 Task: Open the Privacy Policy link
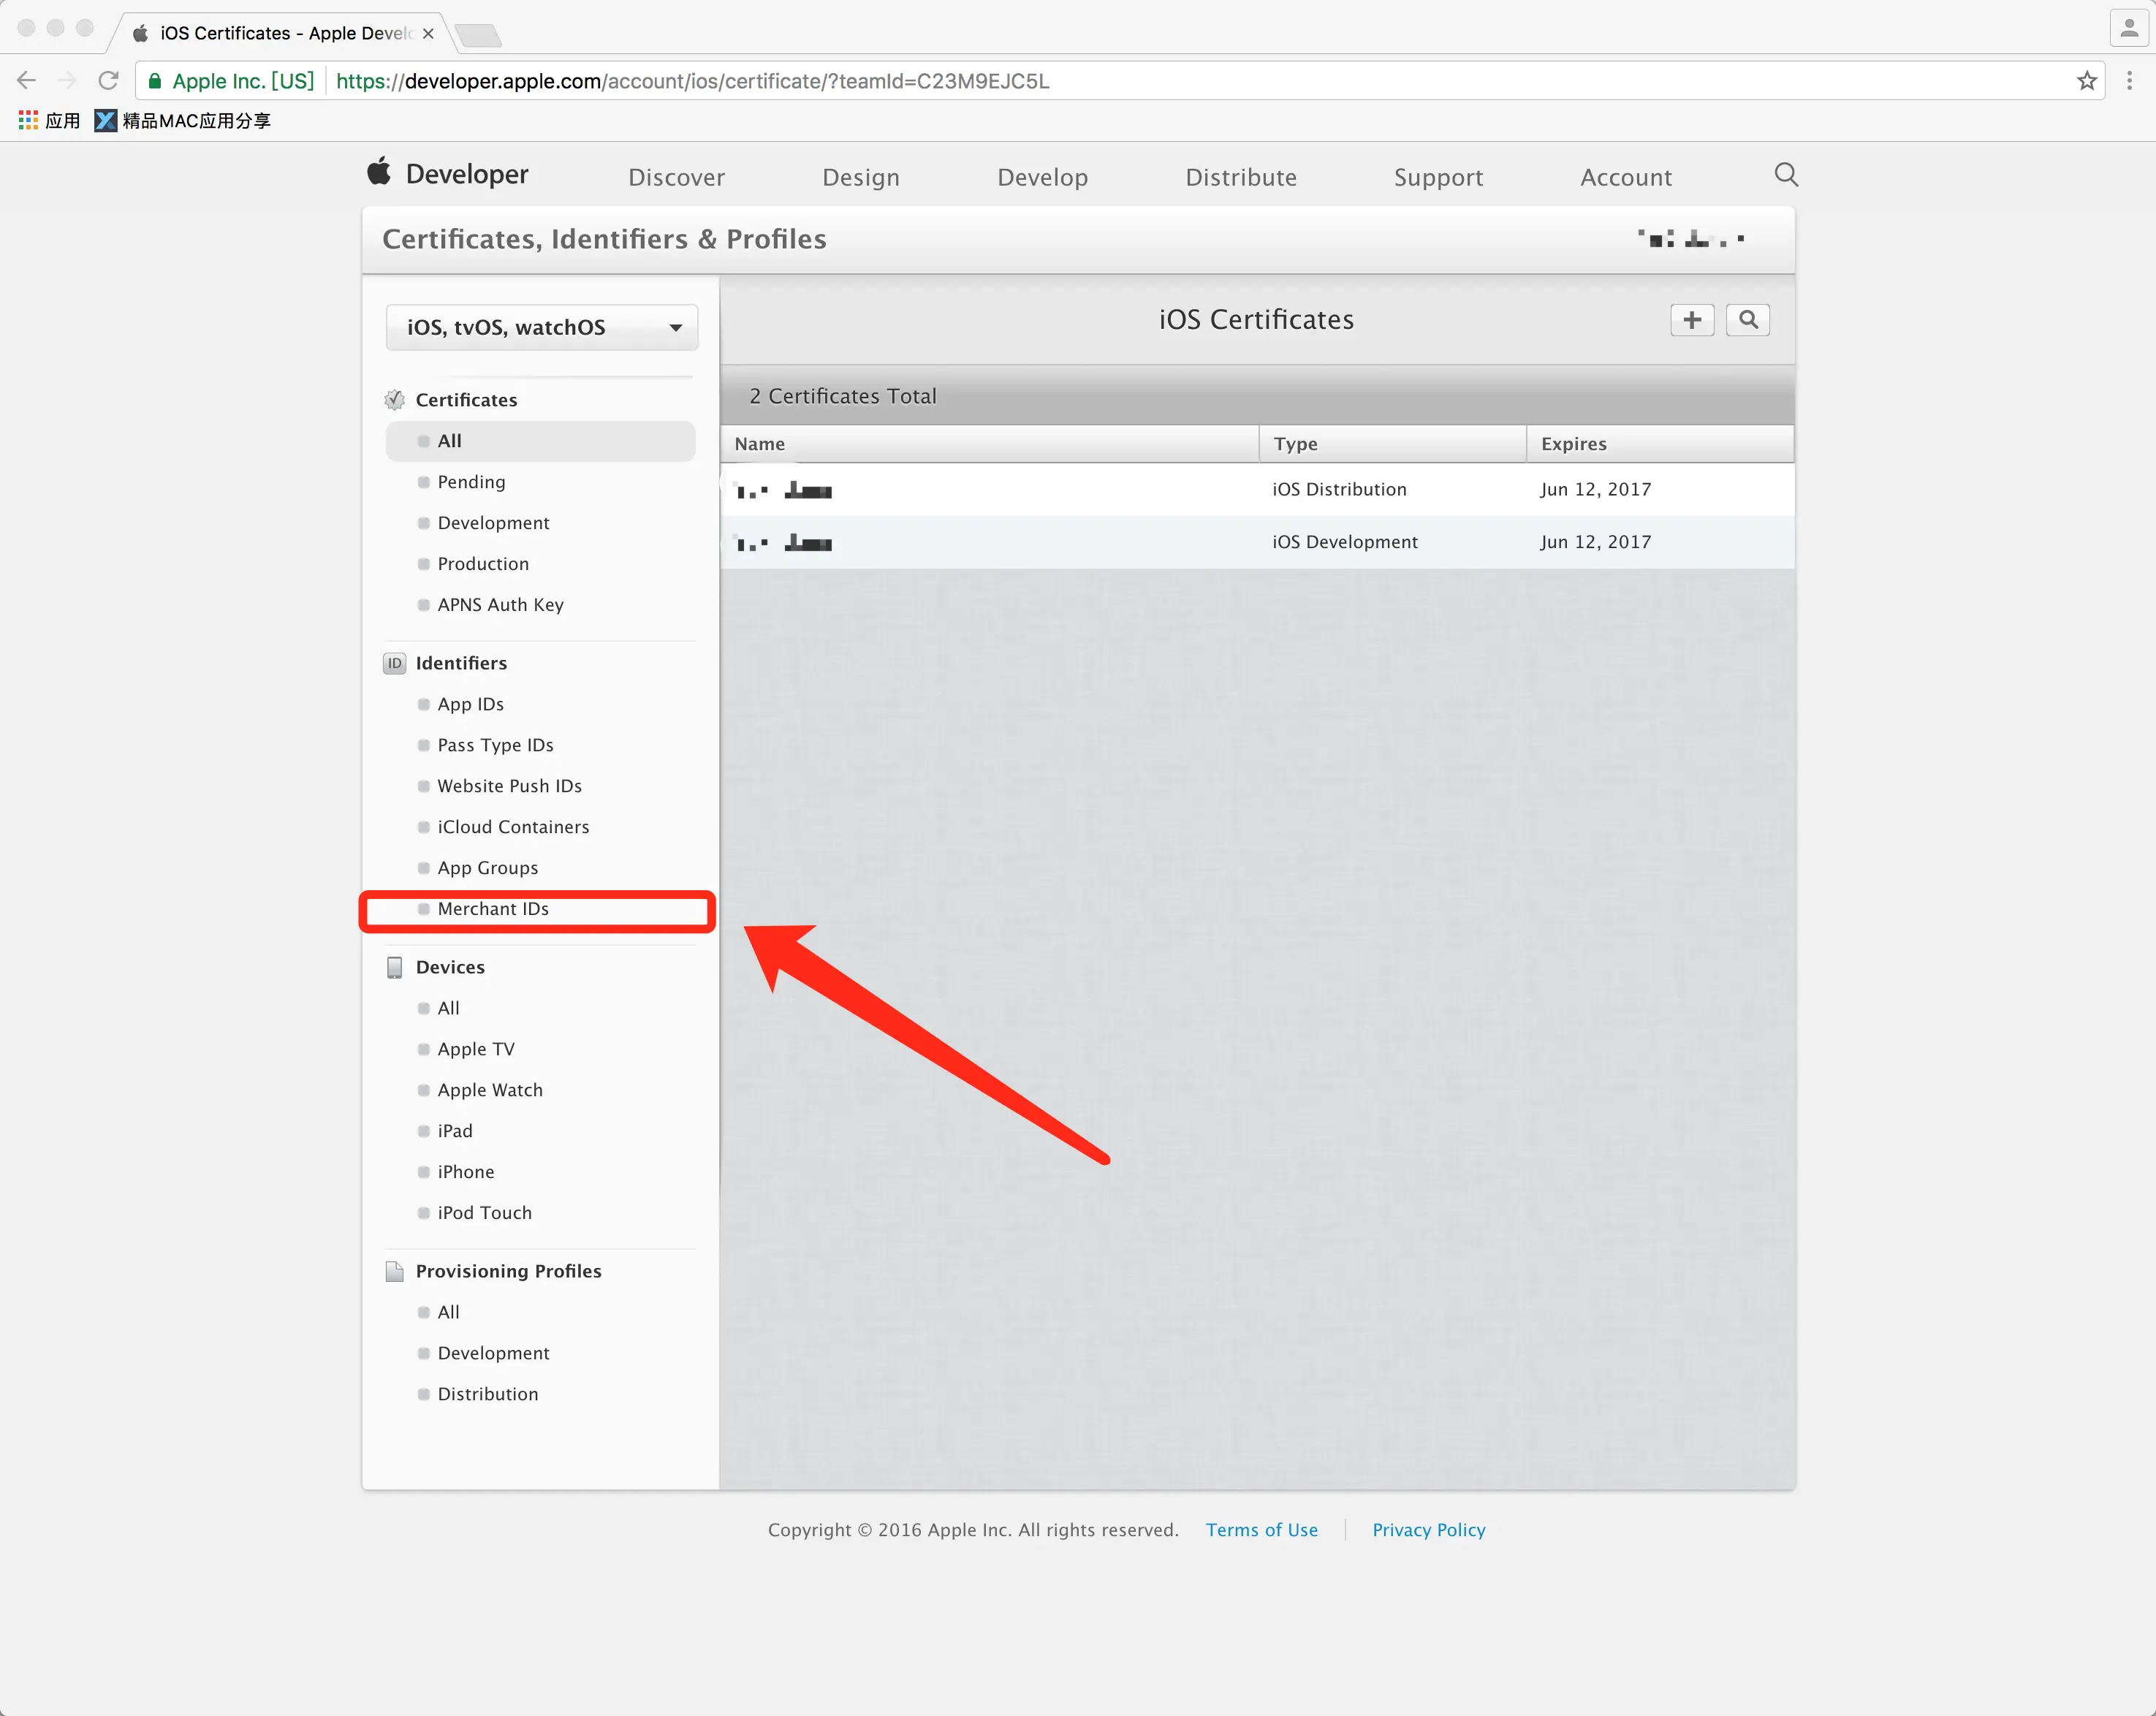tap(1428, 1530)
